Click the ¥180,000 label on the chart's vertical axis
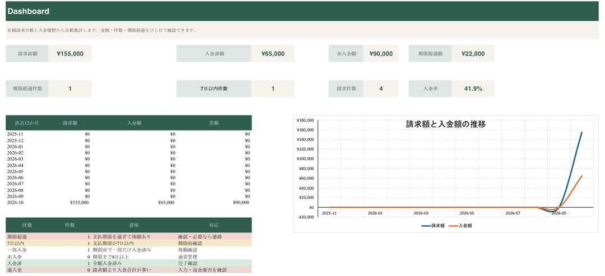 (306, 120)
